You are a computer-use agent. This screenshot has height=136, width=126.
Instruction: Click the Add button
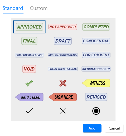pos(92,128)
